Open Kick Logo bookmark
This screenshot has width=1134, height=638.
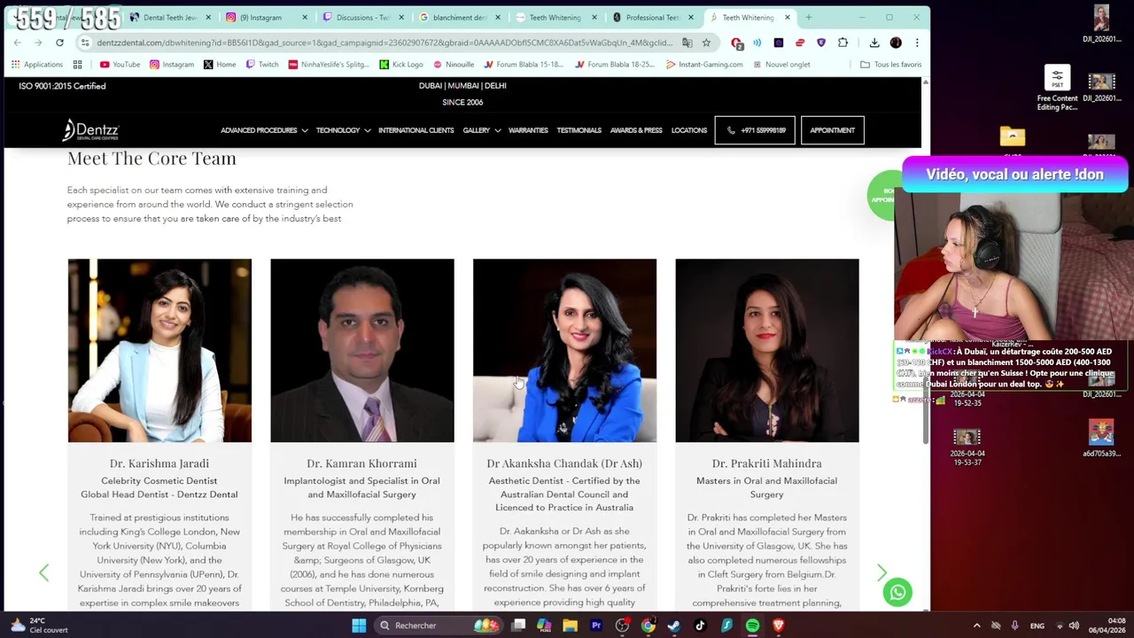click(x=401, y=65)
